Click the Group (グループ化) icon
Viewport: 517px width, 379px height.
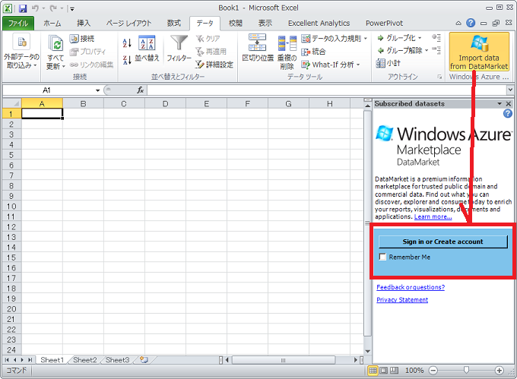point(380,38)
